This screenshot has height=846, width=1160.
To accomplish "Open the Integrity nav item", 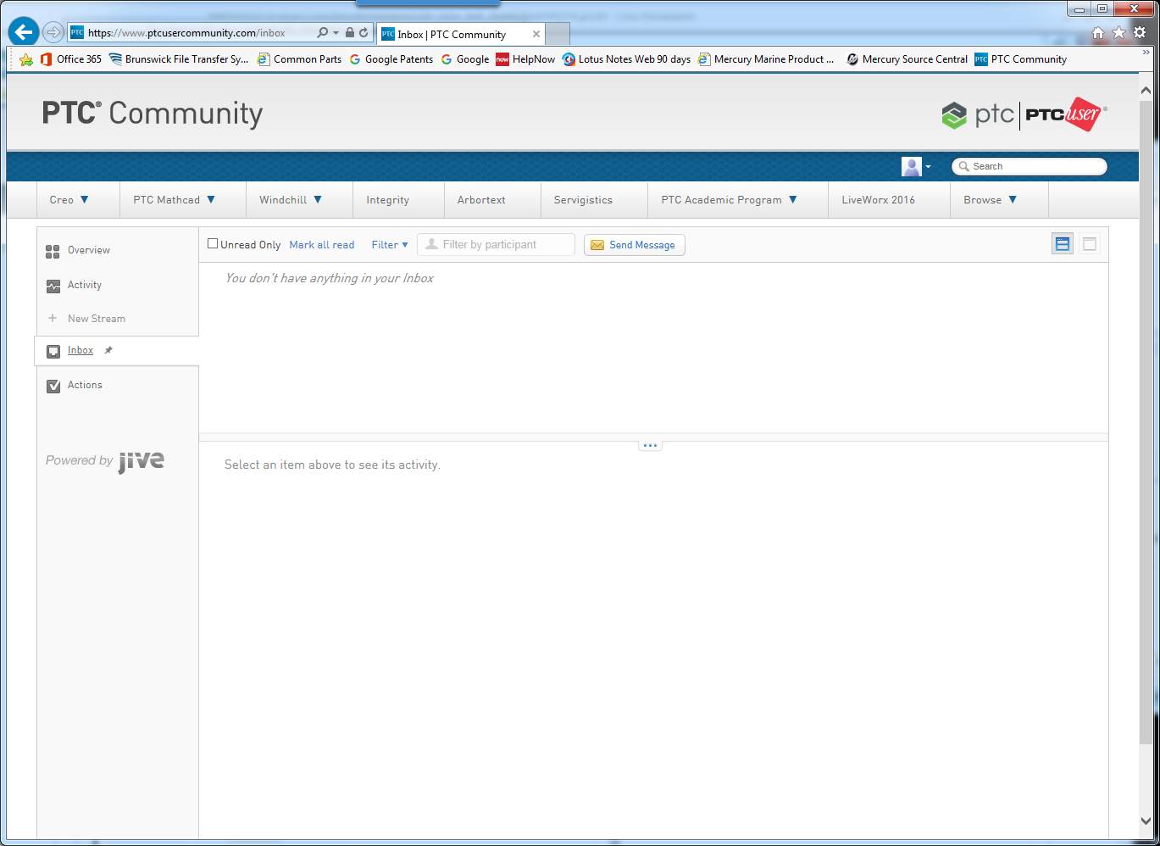I will tap(387, 200).
